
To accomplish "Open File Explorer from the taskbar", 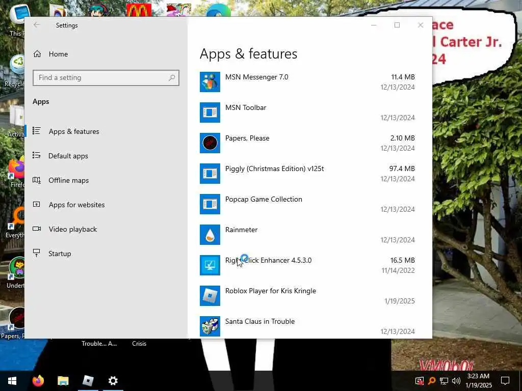I will pyautogui.click(x=63, y=381).
